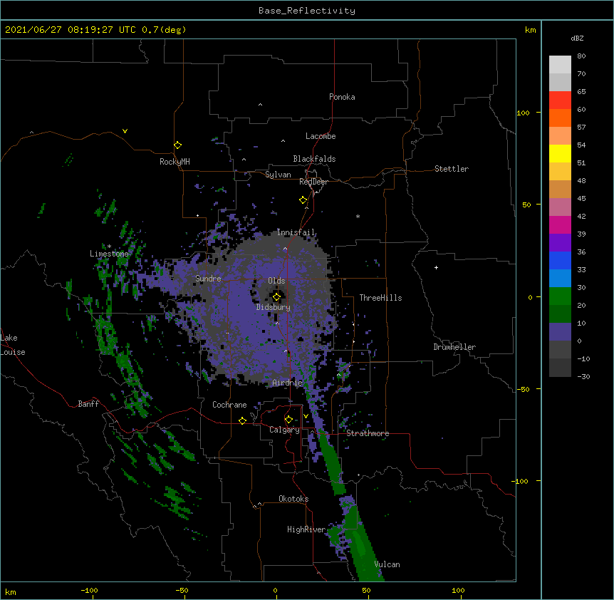Click the yellow V marker northeast of Calgary
Image resolution: width=614 pixels, height=600 pixels.
click(306, 416)
